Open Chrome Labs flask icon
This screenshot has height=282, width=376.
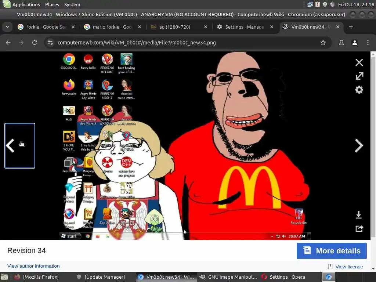tap(341, 43)
